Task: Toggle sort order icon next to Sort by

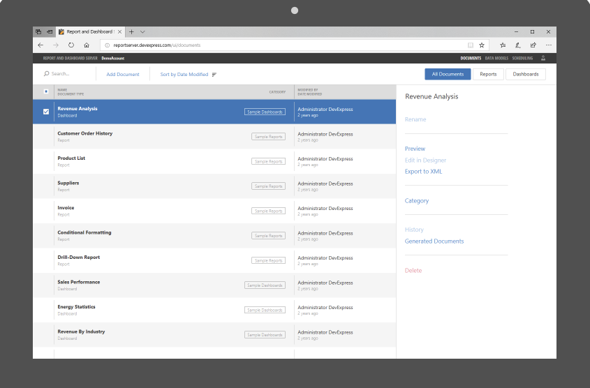Action: tap(214, 75)
